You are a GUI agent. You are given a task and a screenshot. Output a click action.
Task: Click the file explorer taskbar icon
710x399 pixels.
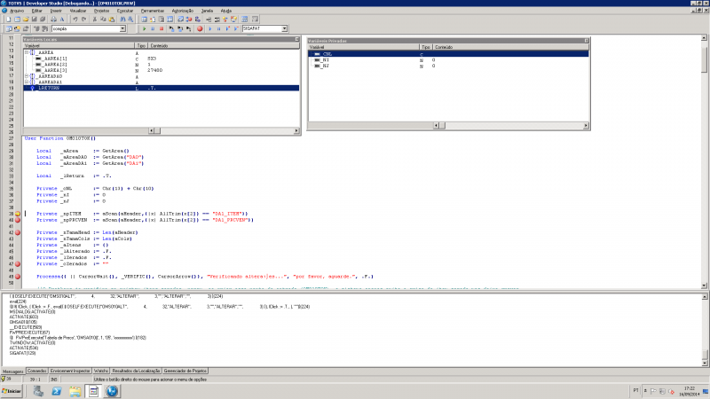tap(75, 391)
